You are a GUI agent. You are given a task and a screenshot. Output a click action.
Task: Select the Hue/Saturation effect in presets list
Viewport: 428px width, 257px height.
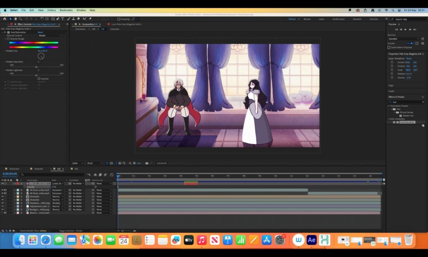pos(407,122)
